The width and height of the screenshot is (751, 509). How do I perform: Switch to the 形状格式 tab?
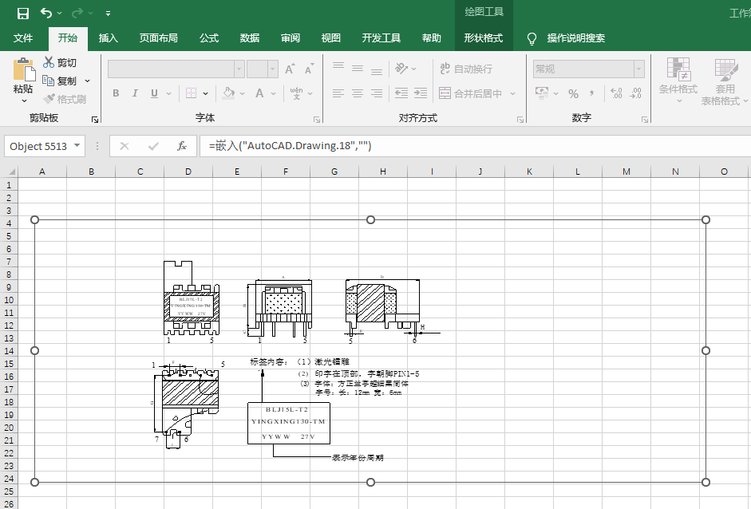pos(484,37)
